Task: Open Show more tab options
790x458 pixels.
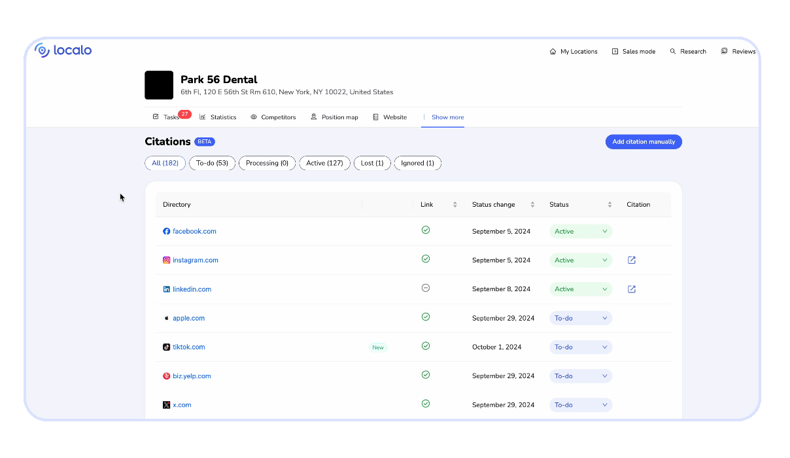Action: (443, 117)
